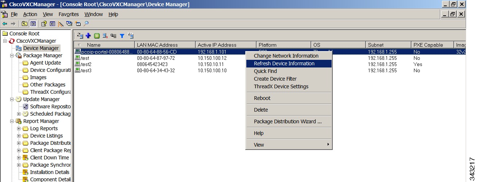Click the delete device icon with the red x

coord(105,36)
